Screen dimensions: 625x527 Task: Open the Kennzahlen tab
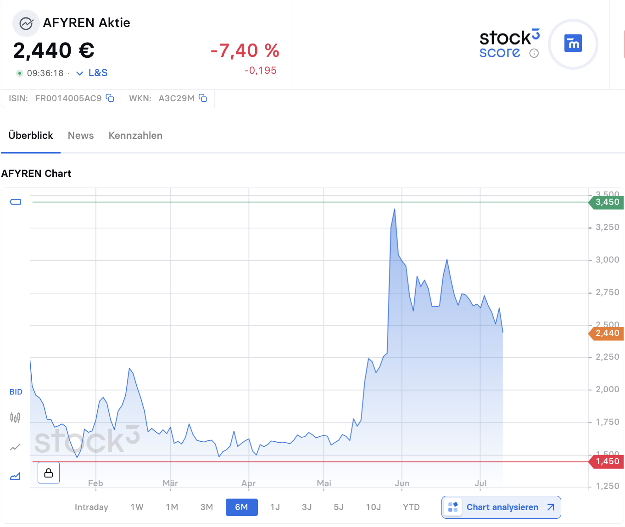point(135,136)
